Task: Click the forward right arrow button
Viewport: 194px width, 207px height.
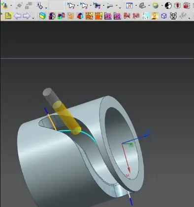Action: coord(27,16)
